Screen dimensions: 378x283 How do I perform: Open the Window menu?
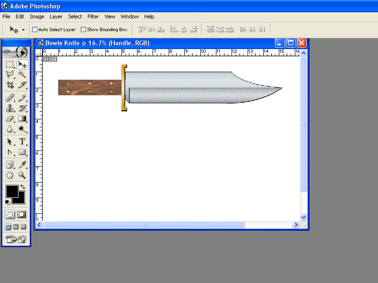[x=129, y=17]
